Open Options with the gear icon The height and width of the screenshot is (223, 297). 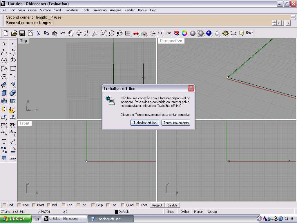click(x=225, y=33)
